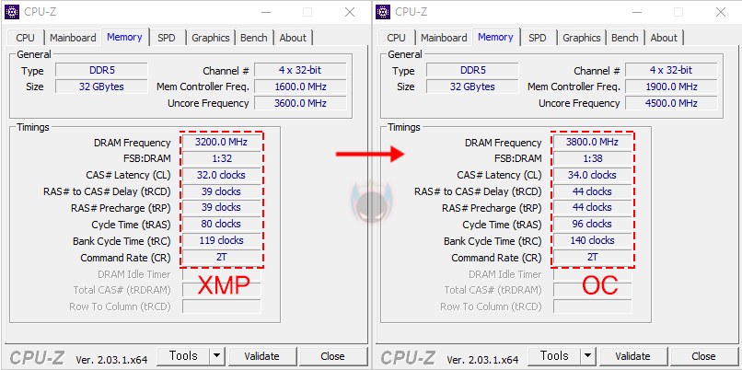Click tRCD 44 clocks value in right window
742x370 pixels.
point(593,191)
